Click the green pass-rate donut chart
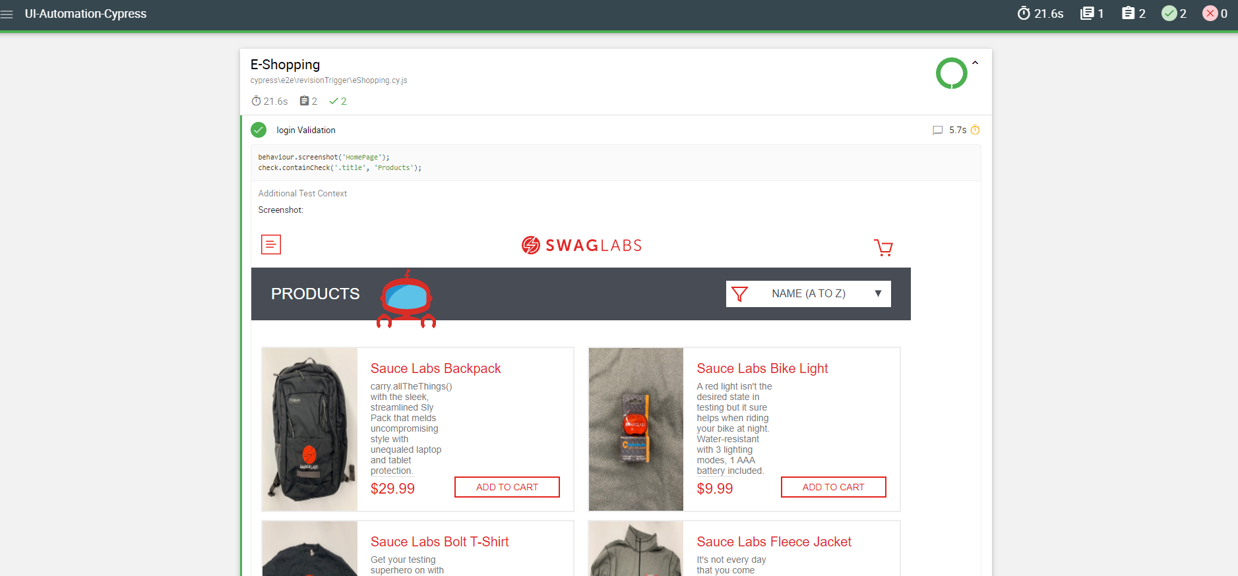1238x576 pixels. click(952, 73)
